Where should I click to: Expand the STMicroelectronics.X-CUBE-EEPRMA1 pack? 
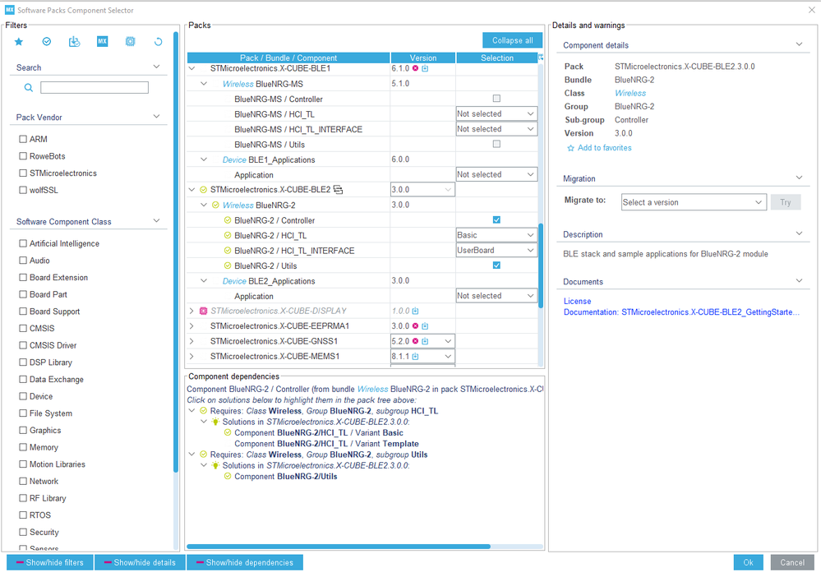click(x=191, y=326)
